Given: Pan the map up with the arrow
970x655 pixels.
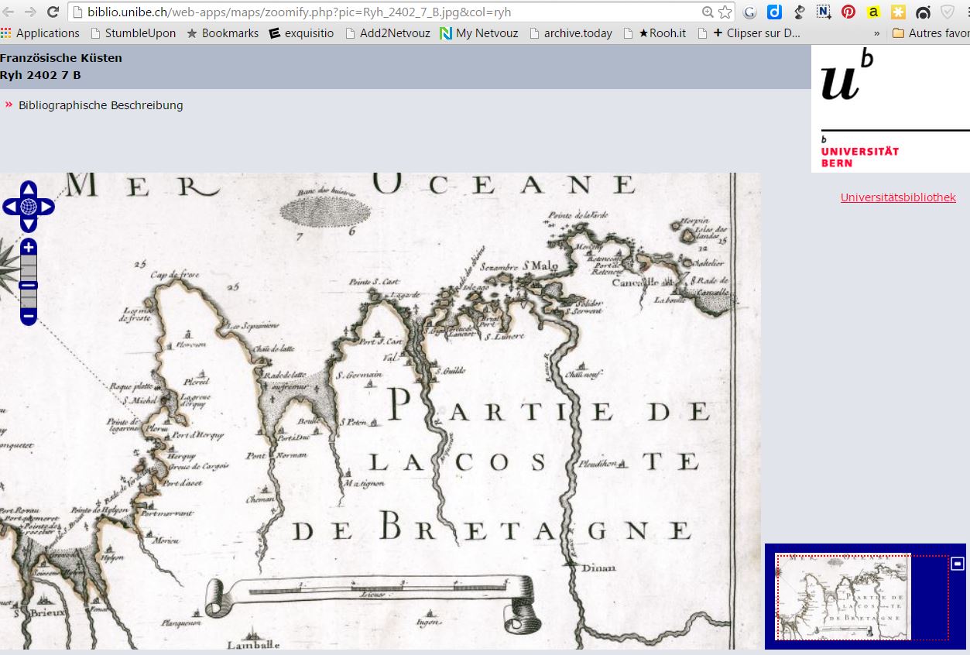Looking at the screenshot, I should coord(29,190).
